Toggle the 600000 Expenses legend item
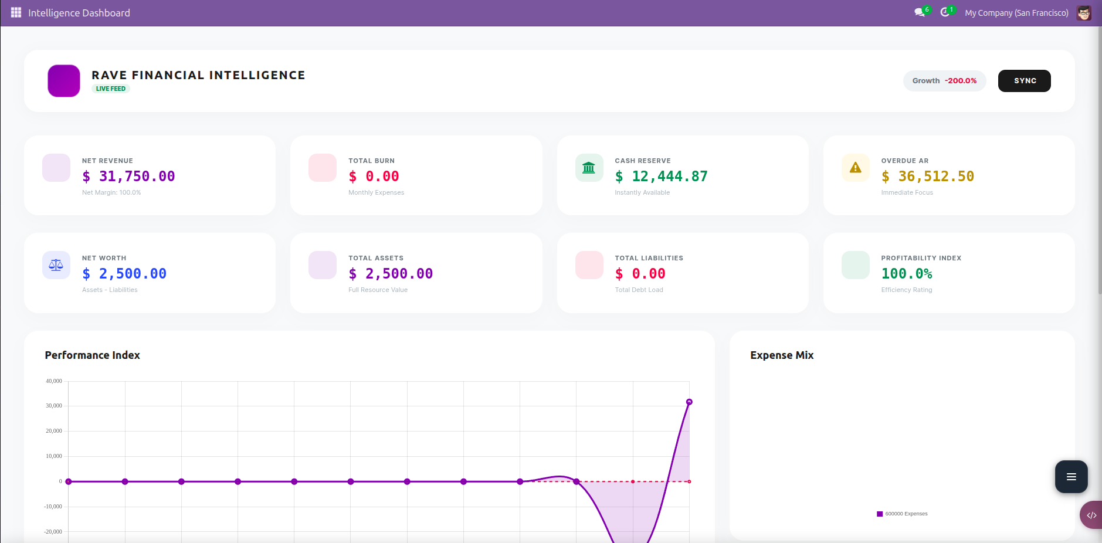This screenshot has width=1102, height=543. click(x=902, y=514)
